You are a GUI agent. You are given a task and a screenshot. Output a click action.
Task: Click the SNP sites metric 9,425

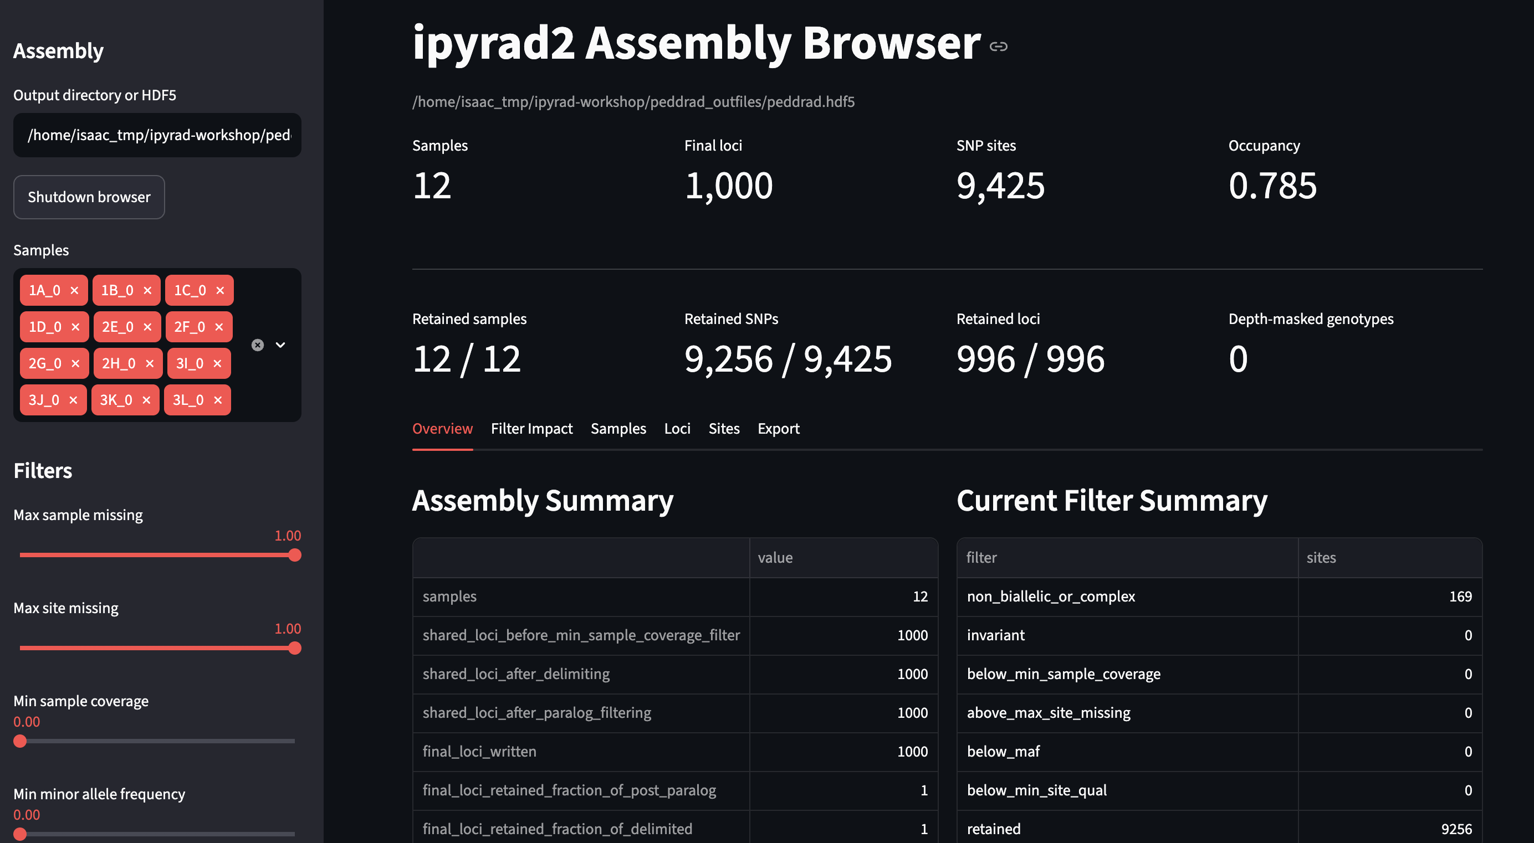1000,185
